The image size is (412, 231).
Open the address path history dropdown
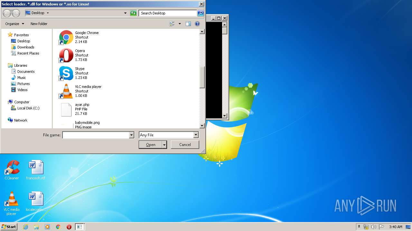[x=125, y=13]
